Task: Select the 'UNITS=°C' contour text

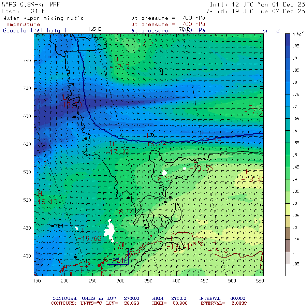Action: 91,303
